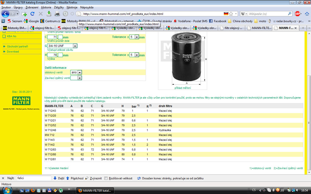This screenshot has height=194, width=311.
Task: Open the Záložky menu
Action: click(x=59, y=7)
